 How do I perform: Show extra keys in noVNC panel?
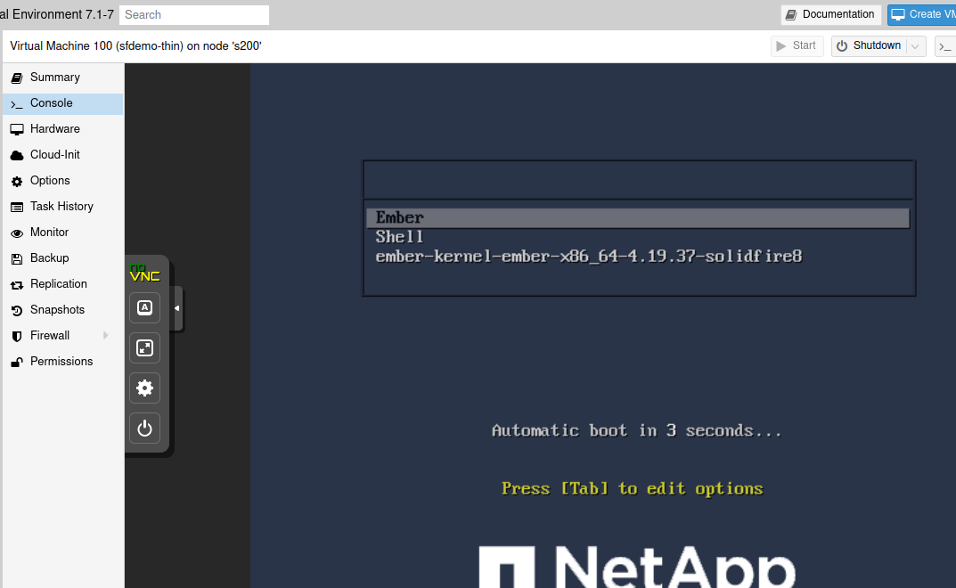tap(144, 308)
